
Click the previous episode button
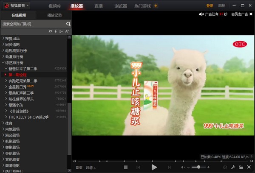138,167
